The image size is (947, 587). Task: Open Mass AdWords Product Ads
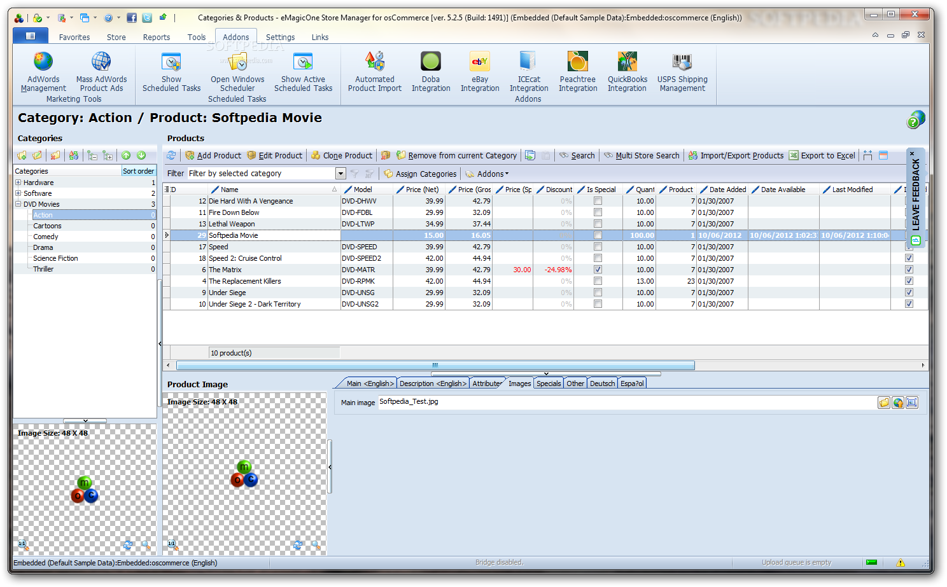[101, 72]
